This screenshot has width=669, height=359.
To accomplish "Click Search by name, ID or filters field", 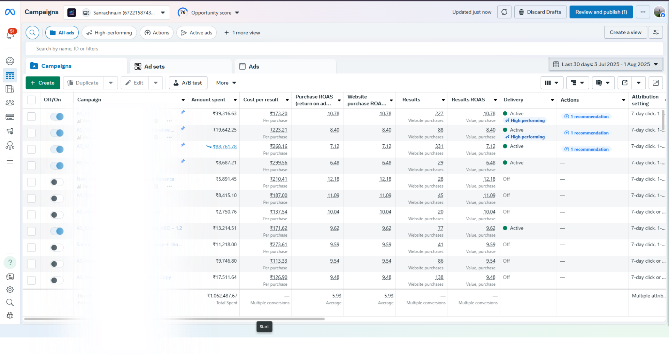I will click(345, 49).
